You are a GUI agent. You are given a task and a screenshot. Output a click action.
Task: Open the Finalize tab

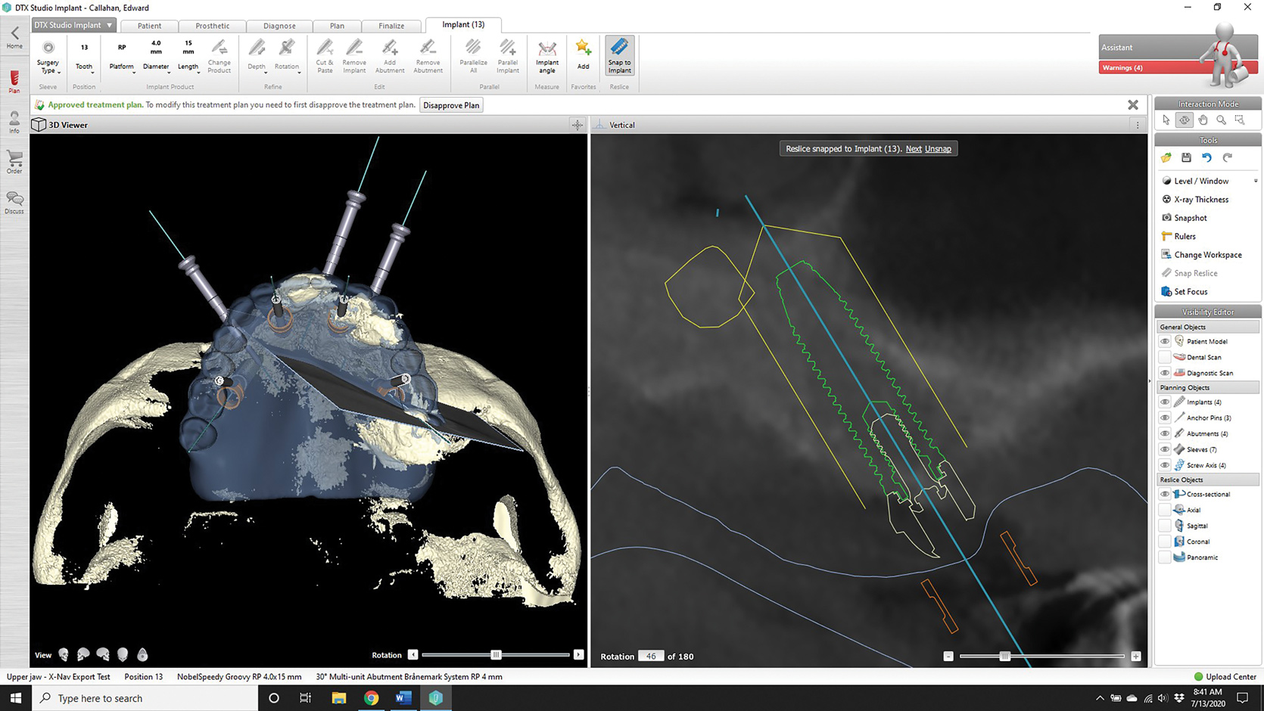tap(391, 26)
